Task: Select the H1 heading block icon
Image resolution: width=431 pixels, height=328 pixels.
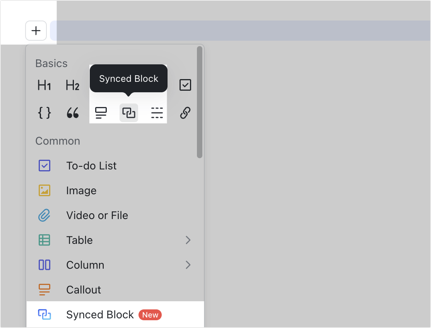Action: [44, 85]
